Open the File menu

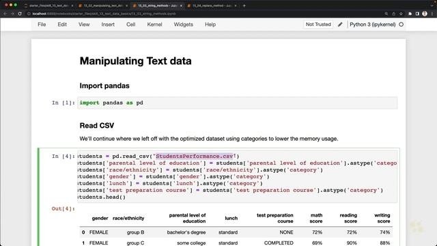tap(42, 25)
